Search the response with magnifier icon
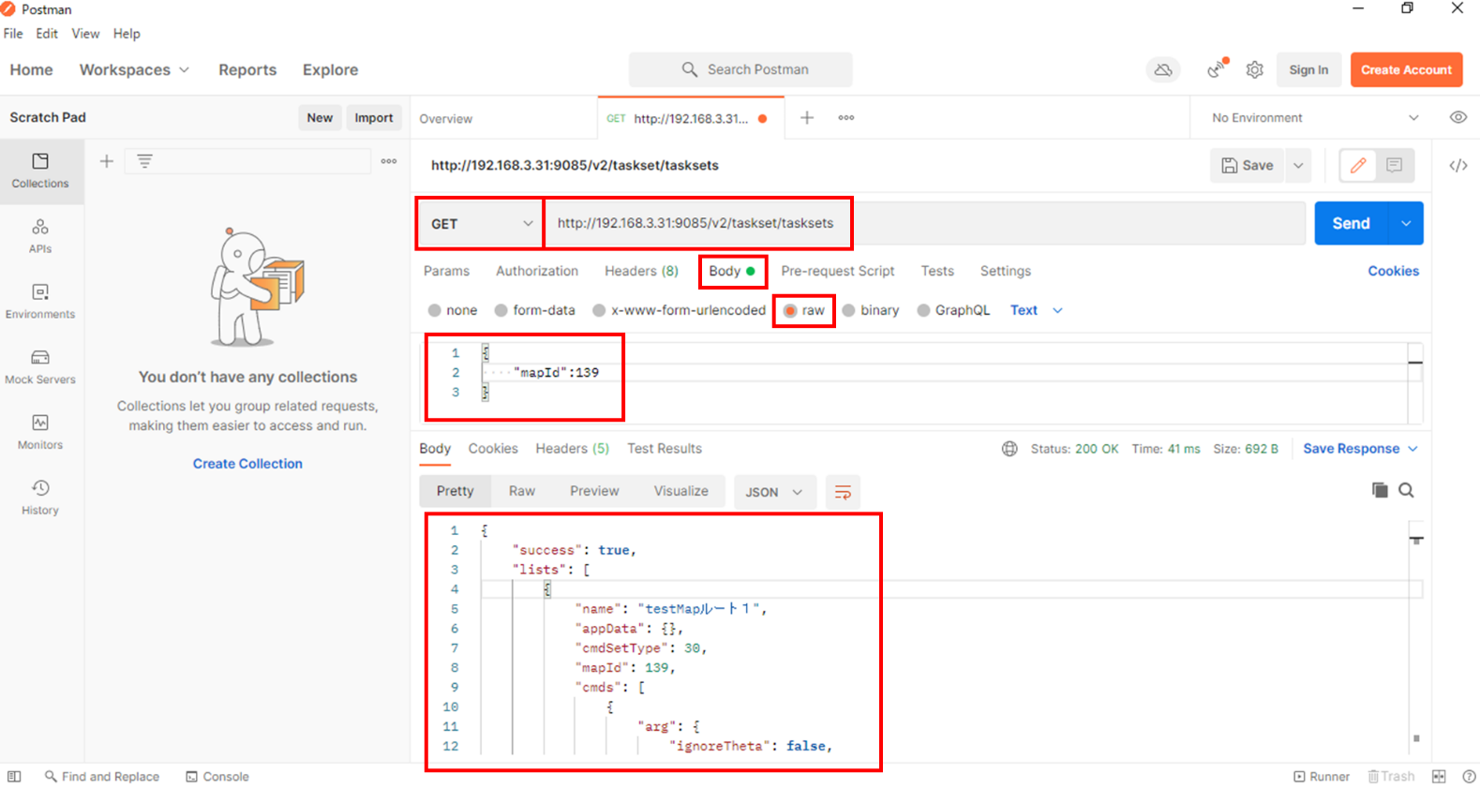This screenshot has width=1480, height=788. pos(1406,490)
